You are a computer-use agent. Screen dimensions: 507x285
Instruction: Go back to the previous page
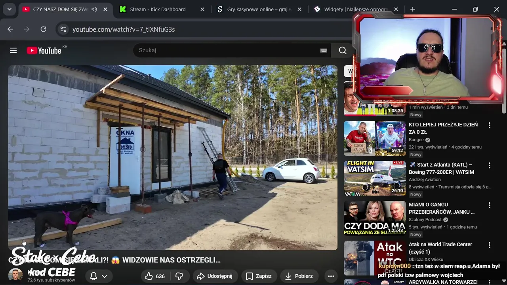pos(10,29)
